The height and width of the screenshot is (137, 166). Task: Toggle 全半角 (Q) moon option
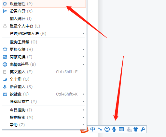click(x=44, y=79)
